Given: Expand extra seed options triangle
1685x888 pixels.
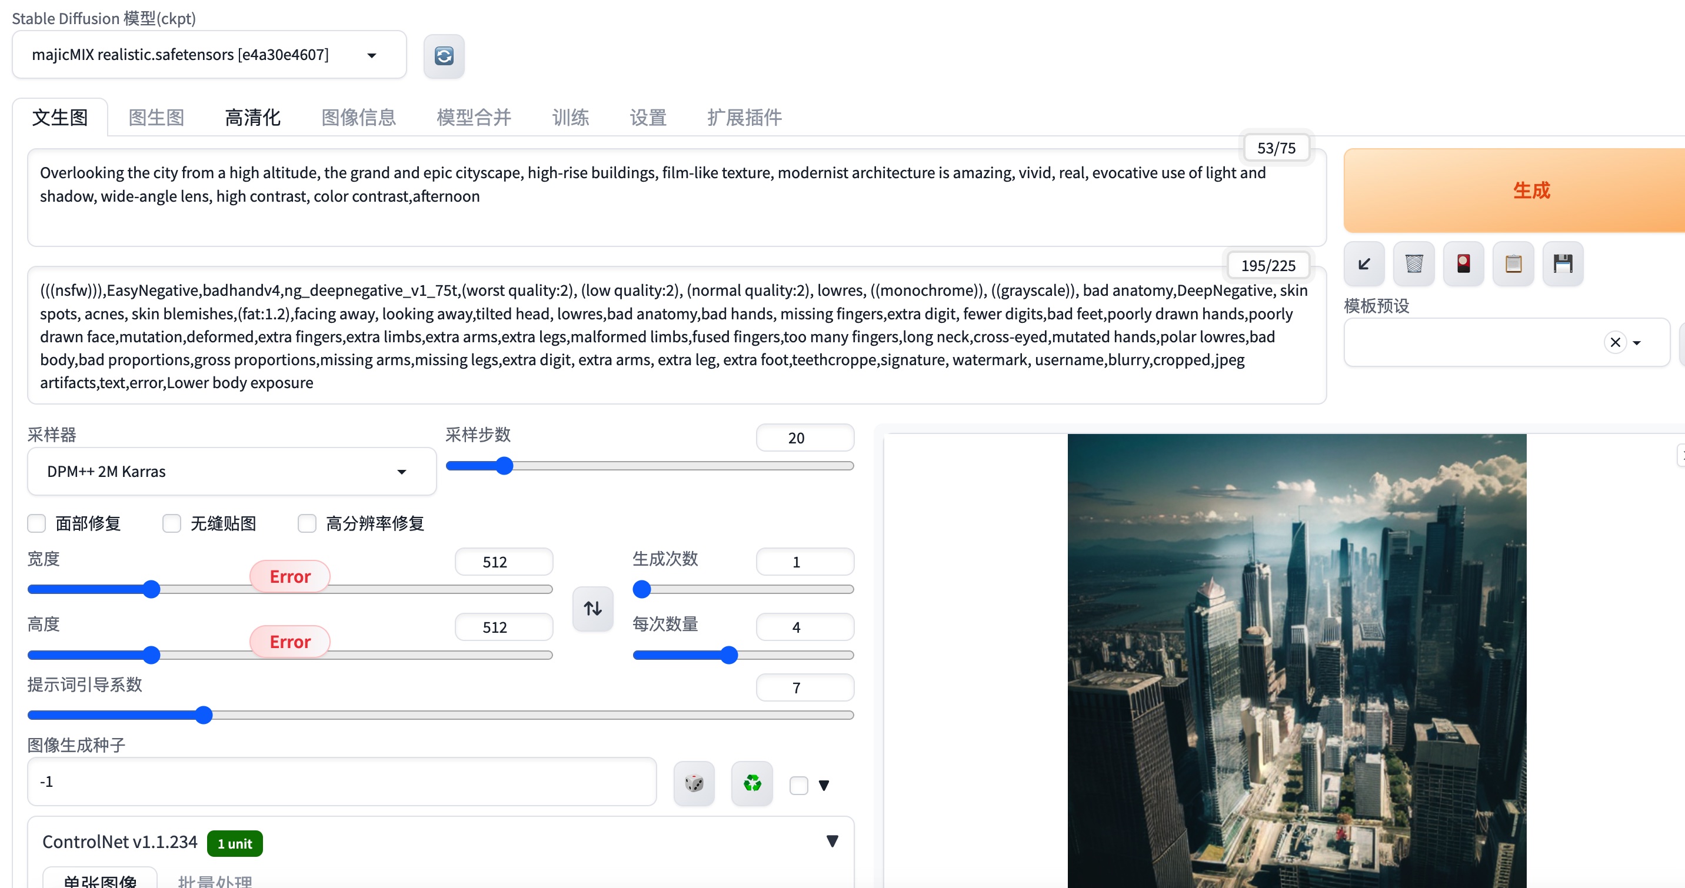Looking at the screenshot, I should pyautogui.click(x=824, y=785).
